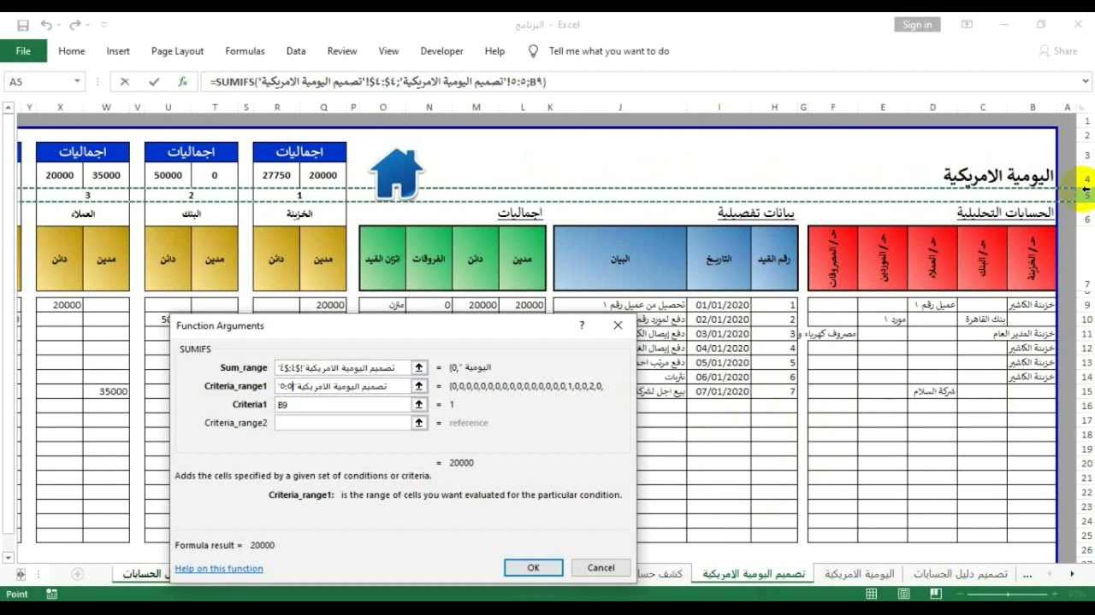Open the File tab
This screenshot has height=615, width=1095.
[x=23, y=51]
